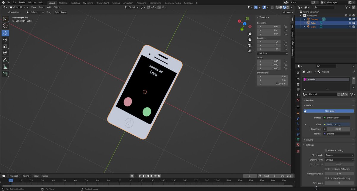
Task: Open the Output properties tab icon
Action: (298, 84)
